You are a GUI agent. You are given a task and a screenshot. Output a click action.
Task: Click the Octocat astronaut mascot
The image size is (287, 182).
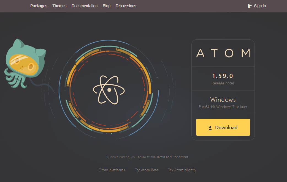coord(25,64)
